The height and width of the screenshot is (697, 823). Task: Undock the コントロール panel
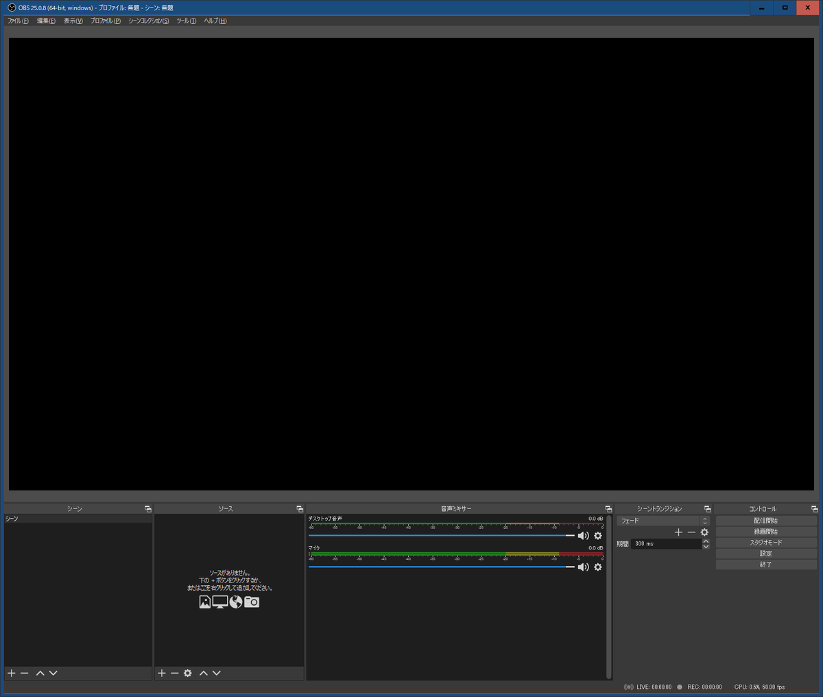[x=814, y=509]
